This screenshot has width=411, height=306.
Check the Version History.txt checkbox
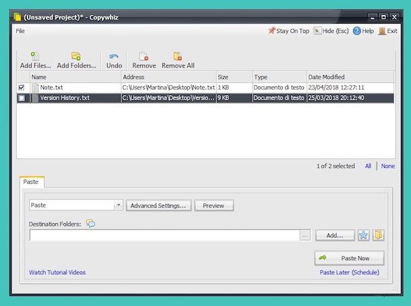(22, 98)
